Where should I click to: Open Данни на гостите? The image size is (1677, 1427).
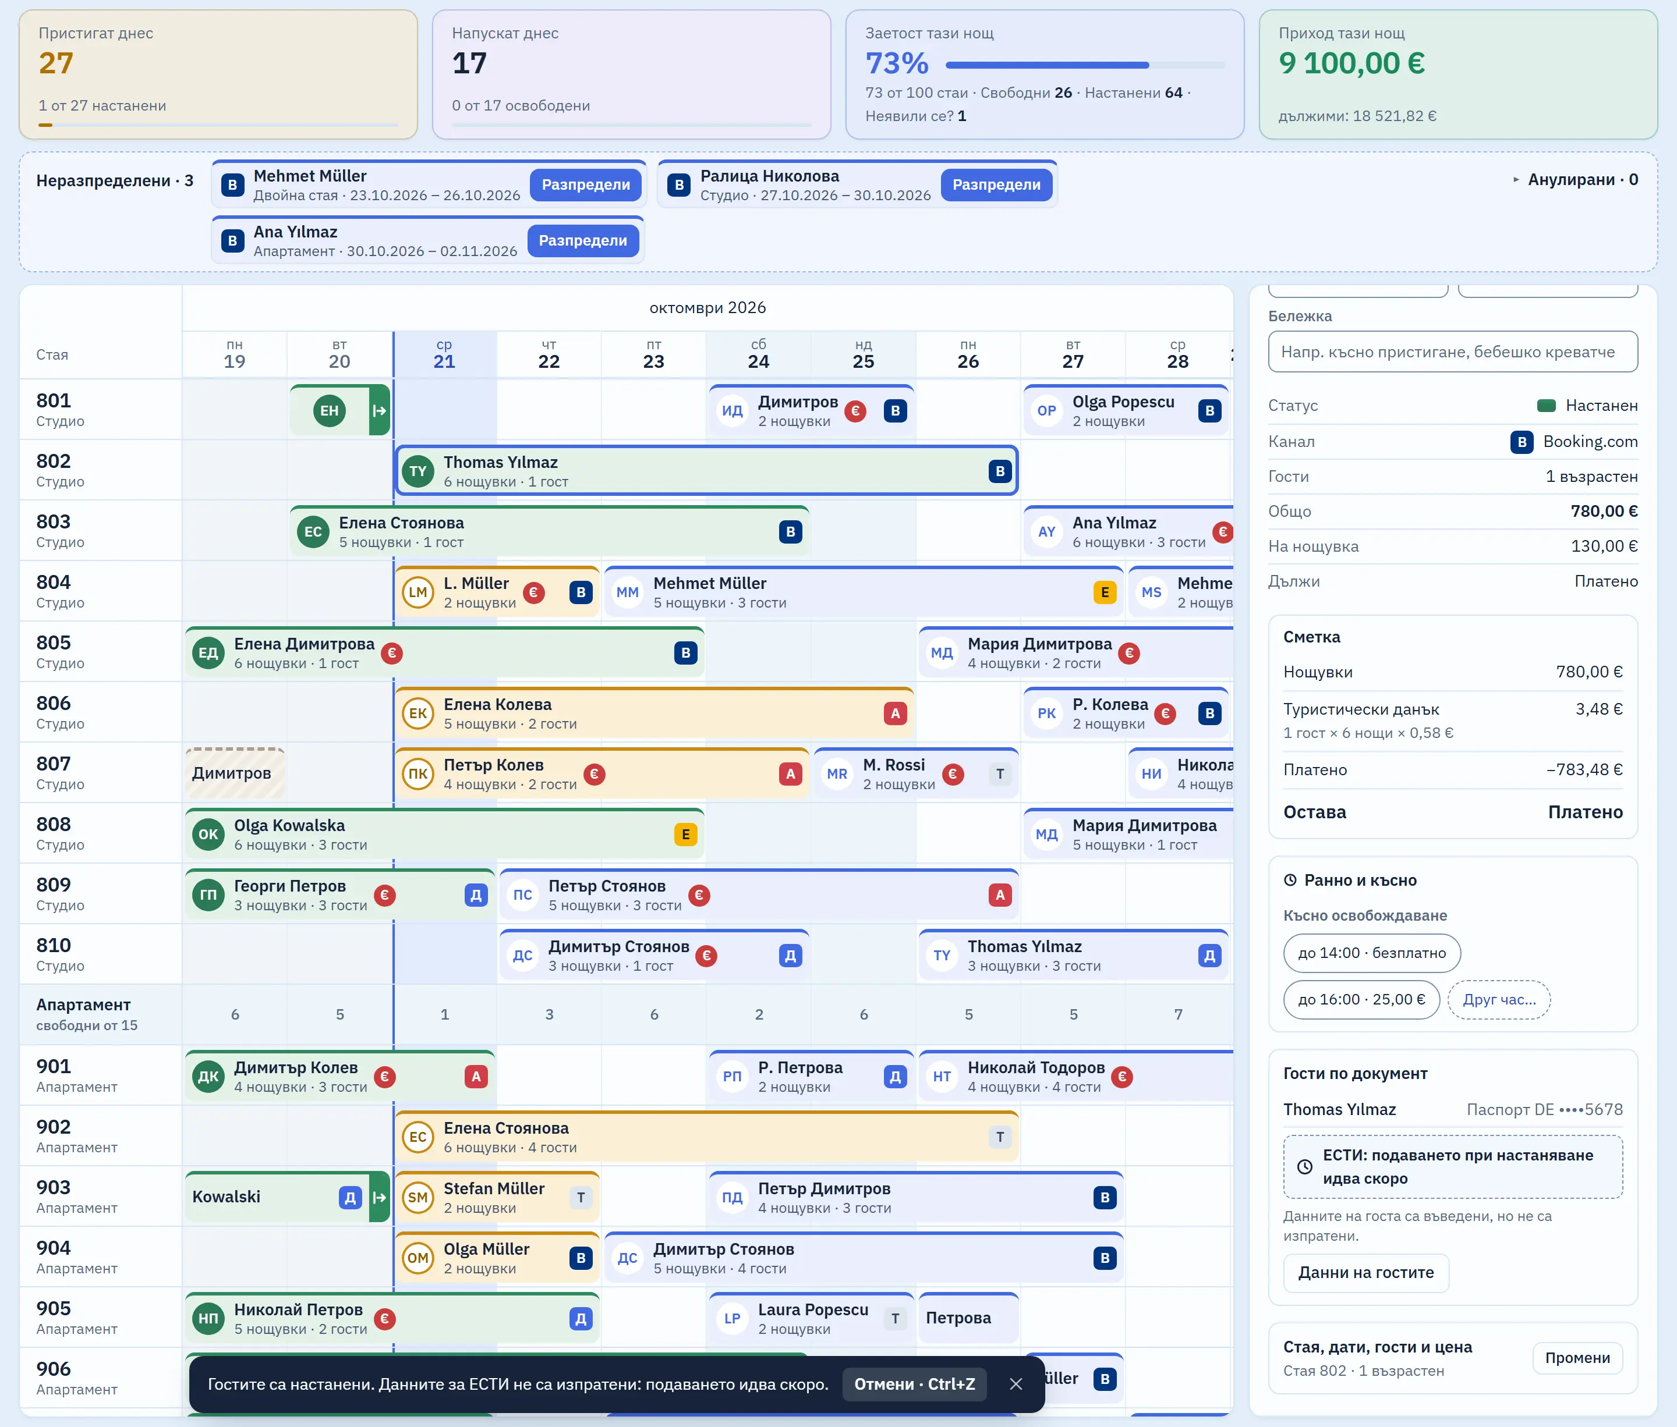(1366, 1273)
